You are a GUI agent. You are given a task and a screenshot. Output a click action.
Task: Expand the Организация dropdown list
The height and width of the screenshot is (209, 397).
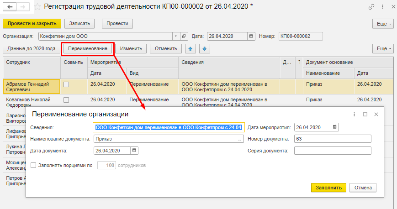[176, 36]
